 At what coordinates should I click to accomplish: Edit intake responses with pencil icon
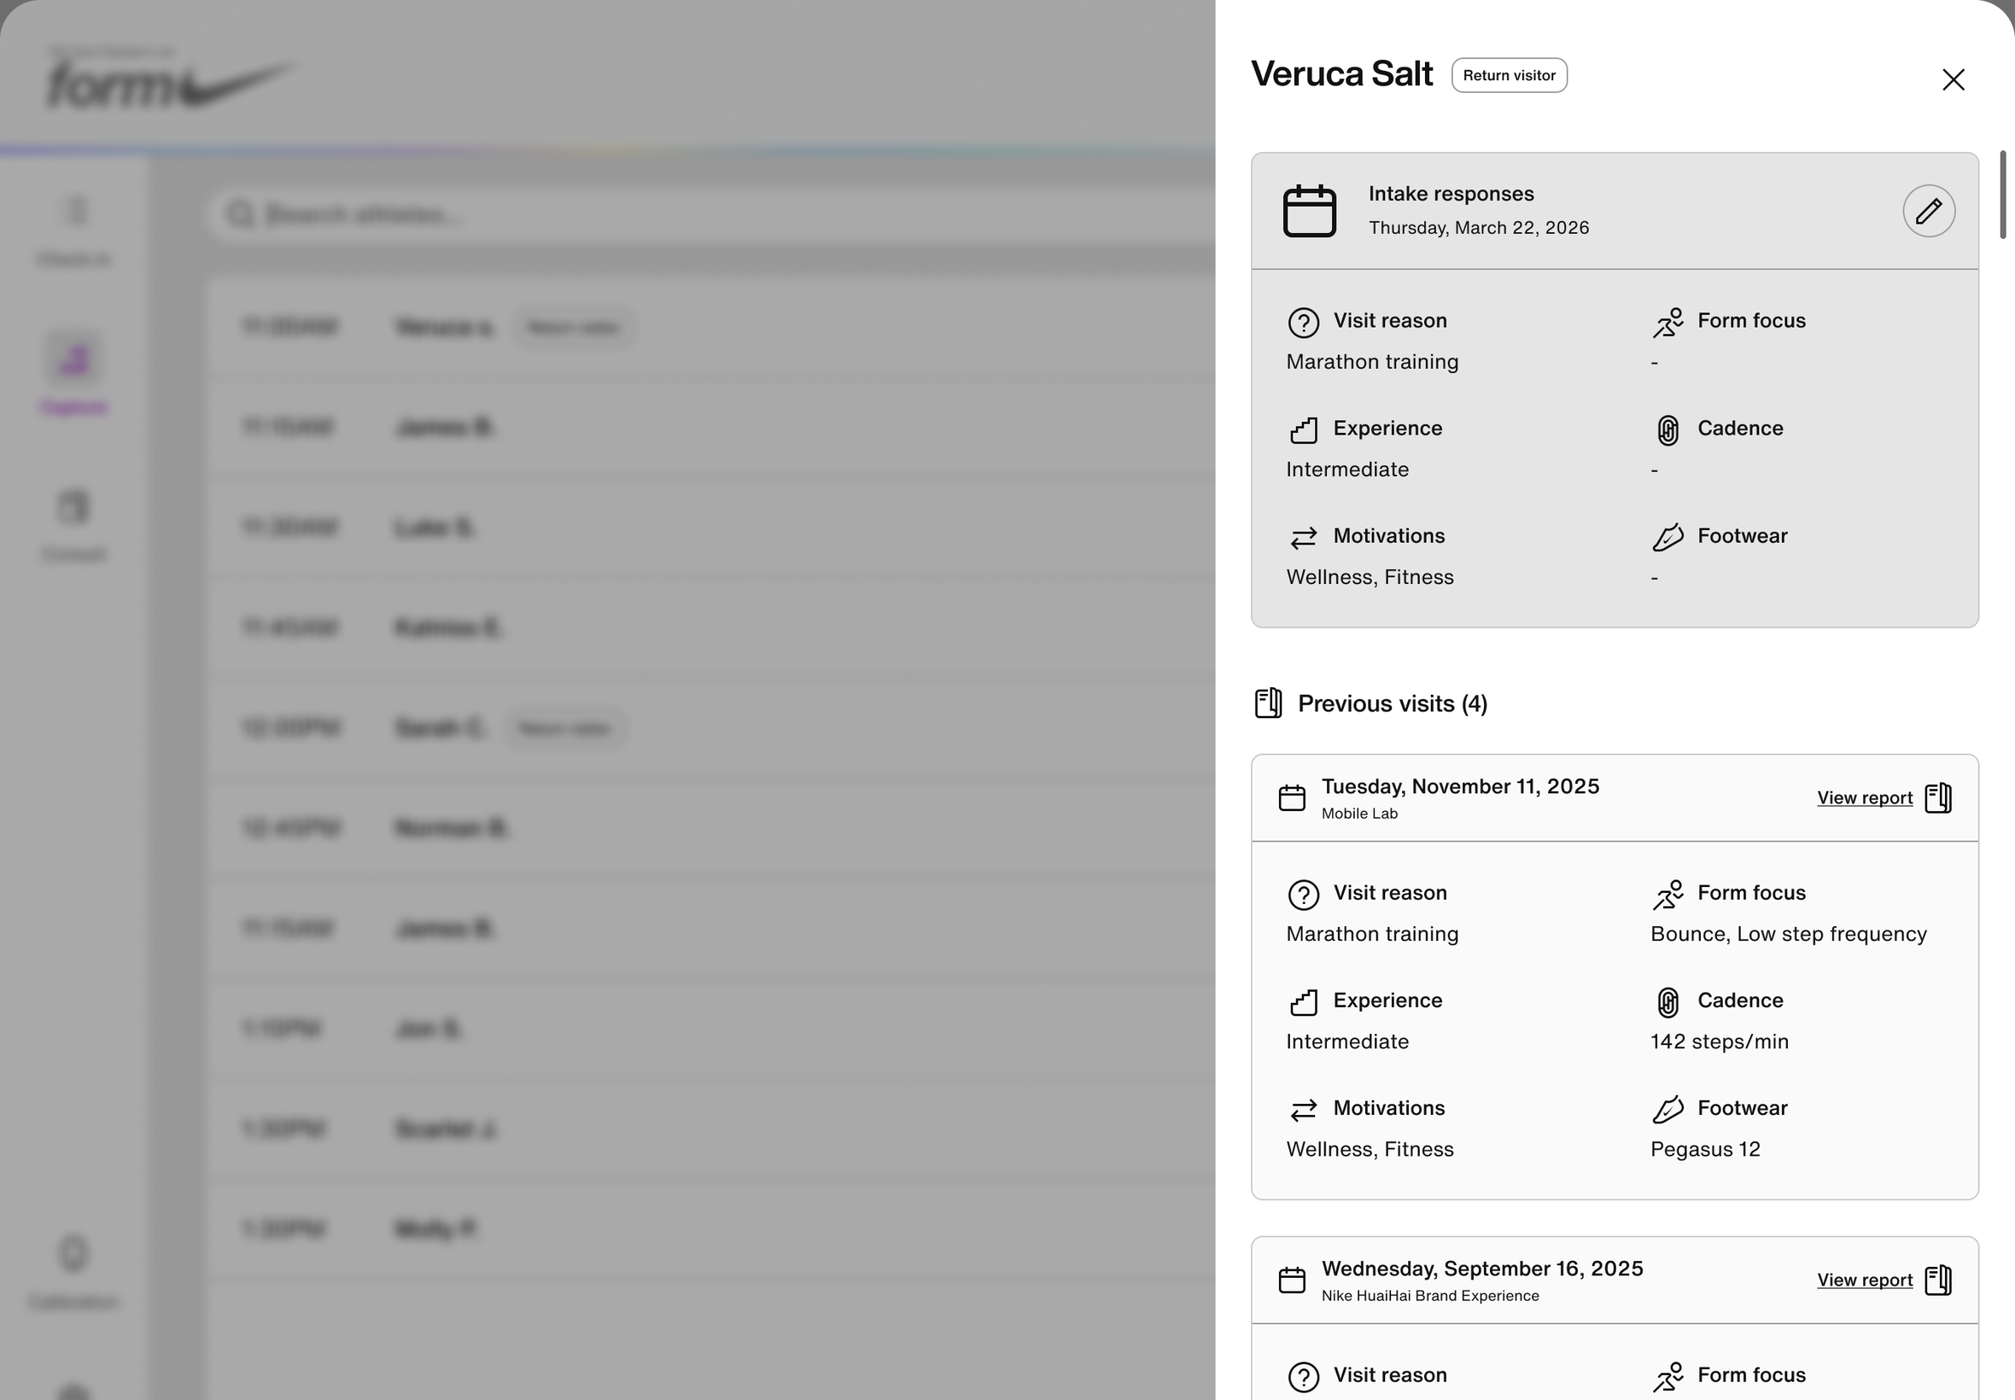[1928, 211]
